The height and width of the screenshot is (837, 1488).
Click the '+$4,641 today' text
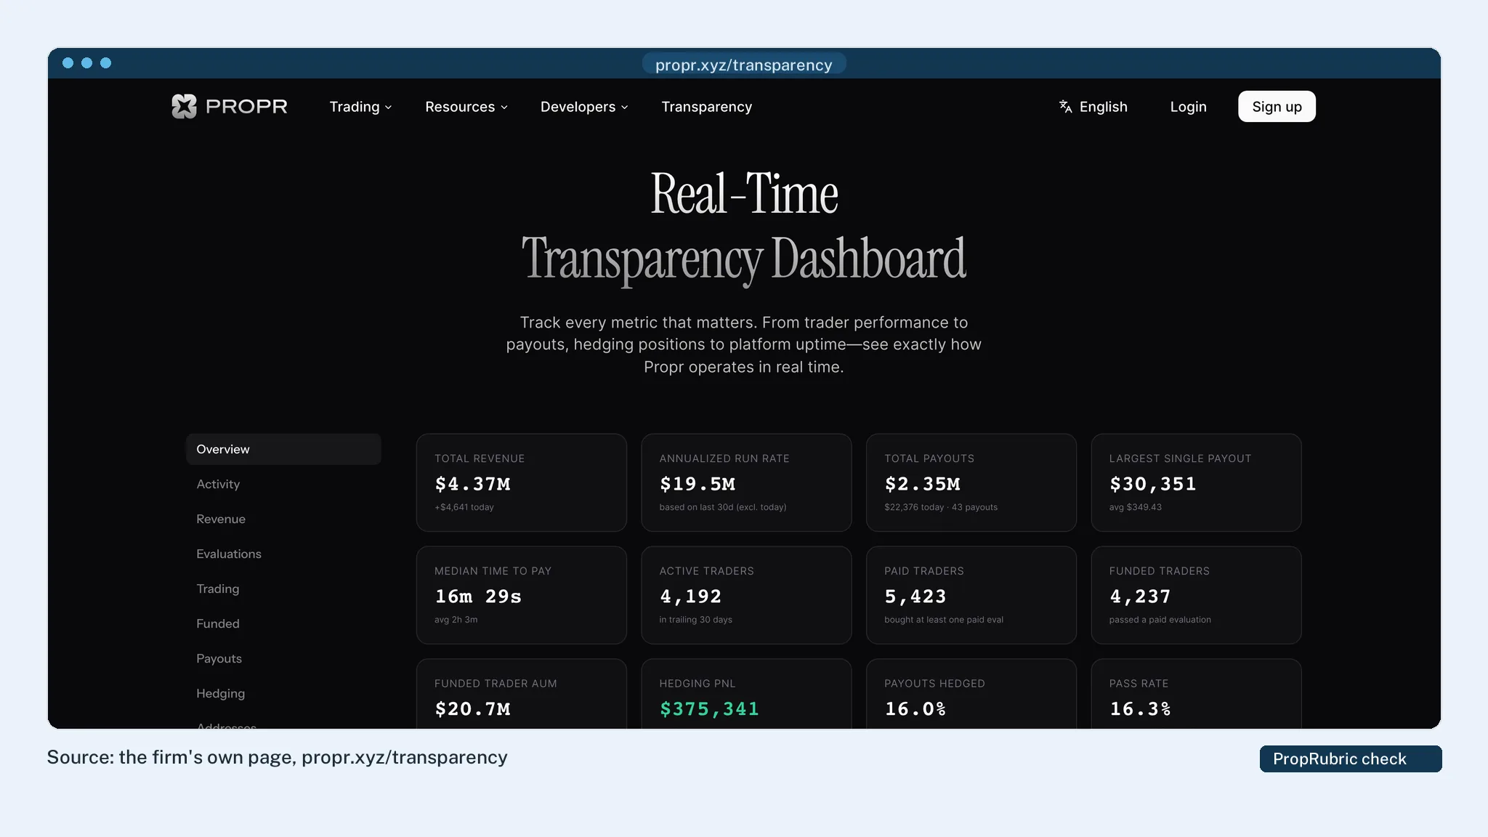tap(464, 507)
